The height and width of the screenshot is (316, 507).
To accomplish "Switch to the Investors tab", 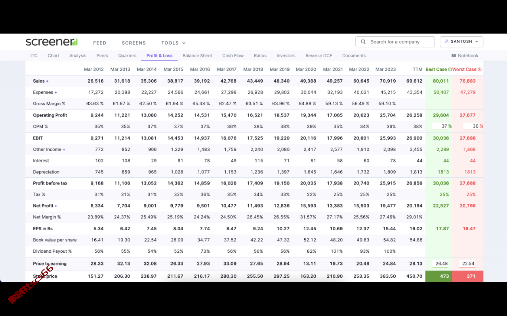I will coord(286,56).
